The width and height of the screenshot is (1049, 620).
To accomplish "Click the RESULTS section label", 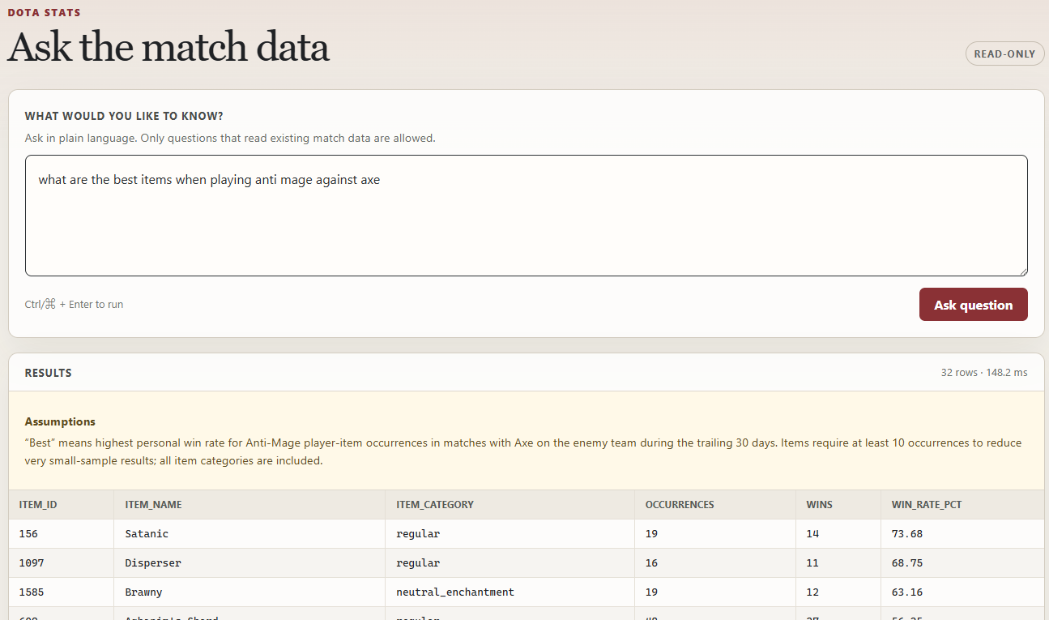I will tap(48, 373).
